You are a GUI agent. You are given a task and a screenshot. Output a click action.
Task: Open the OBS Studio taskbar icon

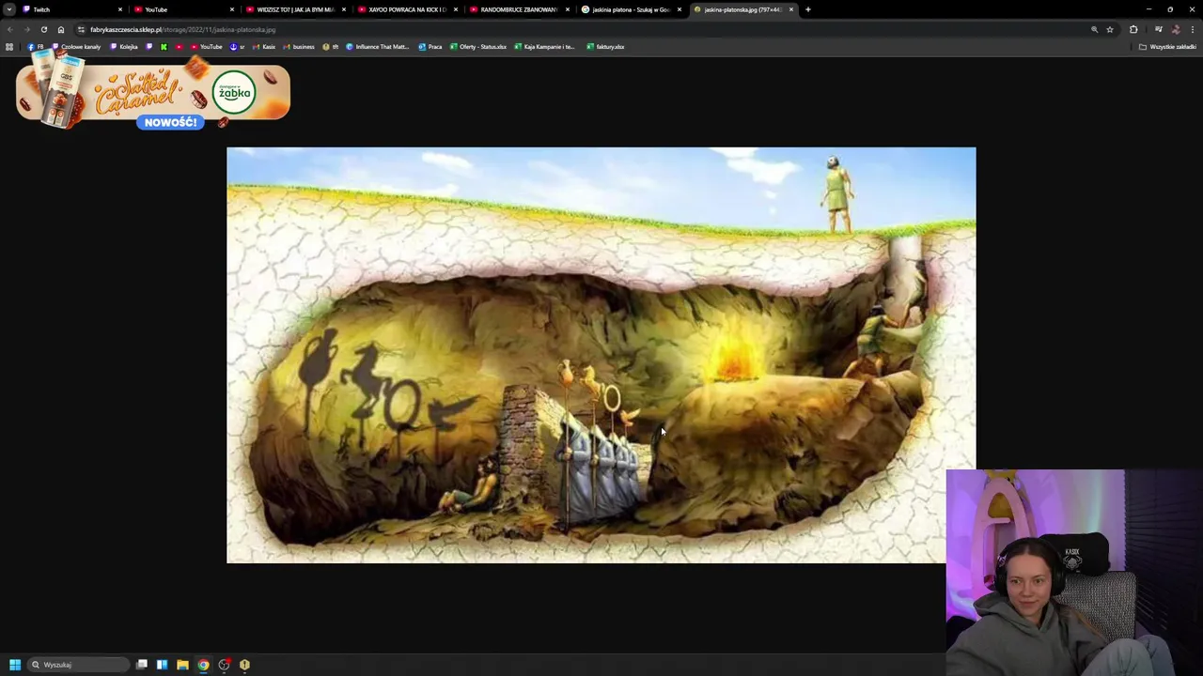pos(224,665)
